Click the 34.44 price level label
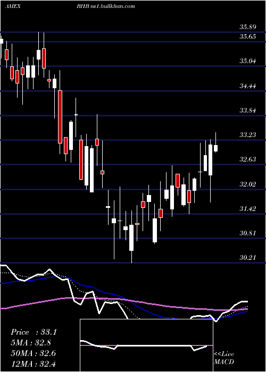This screenshot has height=372, width=266. 248,86
